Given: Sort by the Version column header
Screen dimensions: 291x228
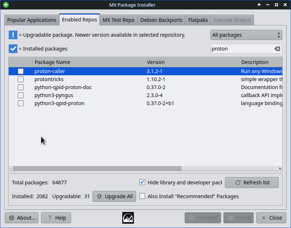Looking at the screenshot, I should tap(192, 62).
